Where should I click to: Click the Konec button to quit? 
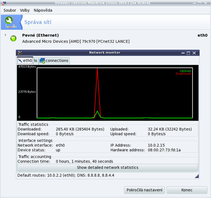point(187,190)
